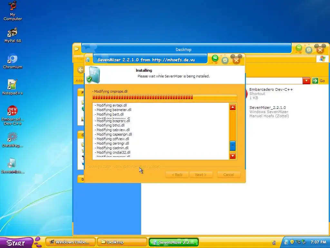
Task: Click the installer log scroll down arrow
Action: 233,156
